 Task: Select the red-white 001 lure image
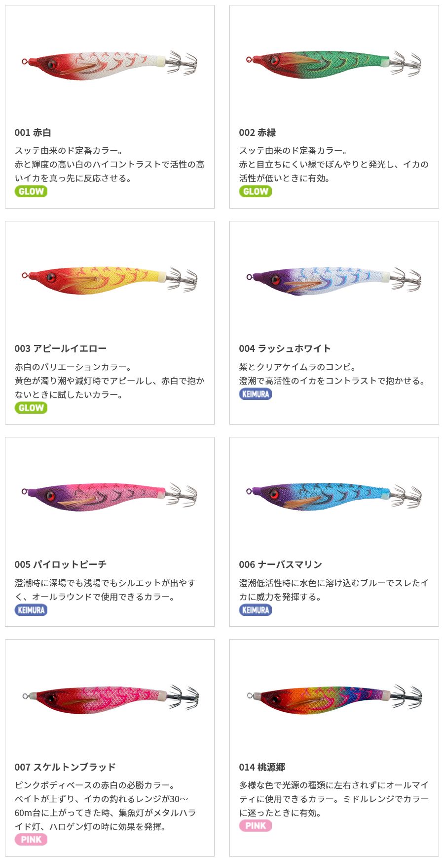pos(110,64)
